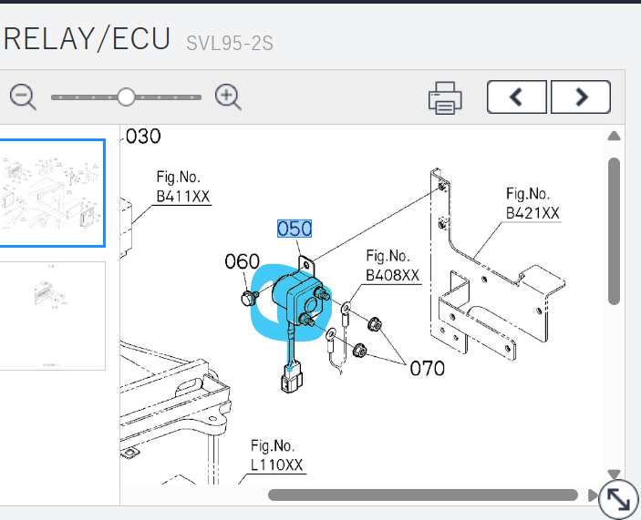641x520 pixels.
Task: Open fullscreen with the expand arrows icon
Action: pyautogui.click(x=618, y=499)
